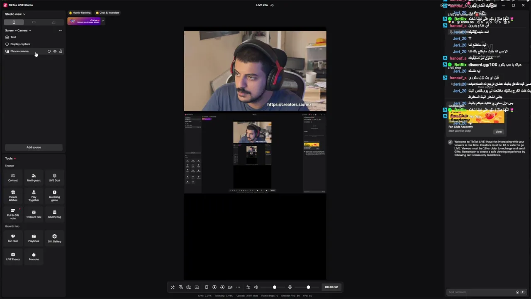
Task: Toggle Phone camera source visibility
Action: coord(55,51)
